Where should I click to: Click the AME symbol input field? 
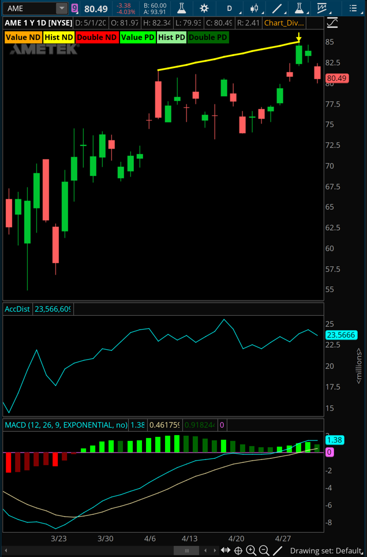[x=30, y=8]
